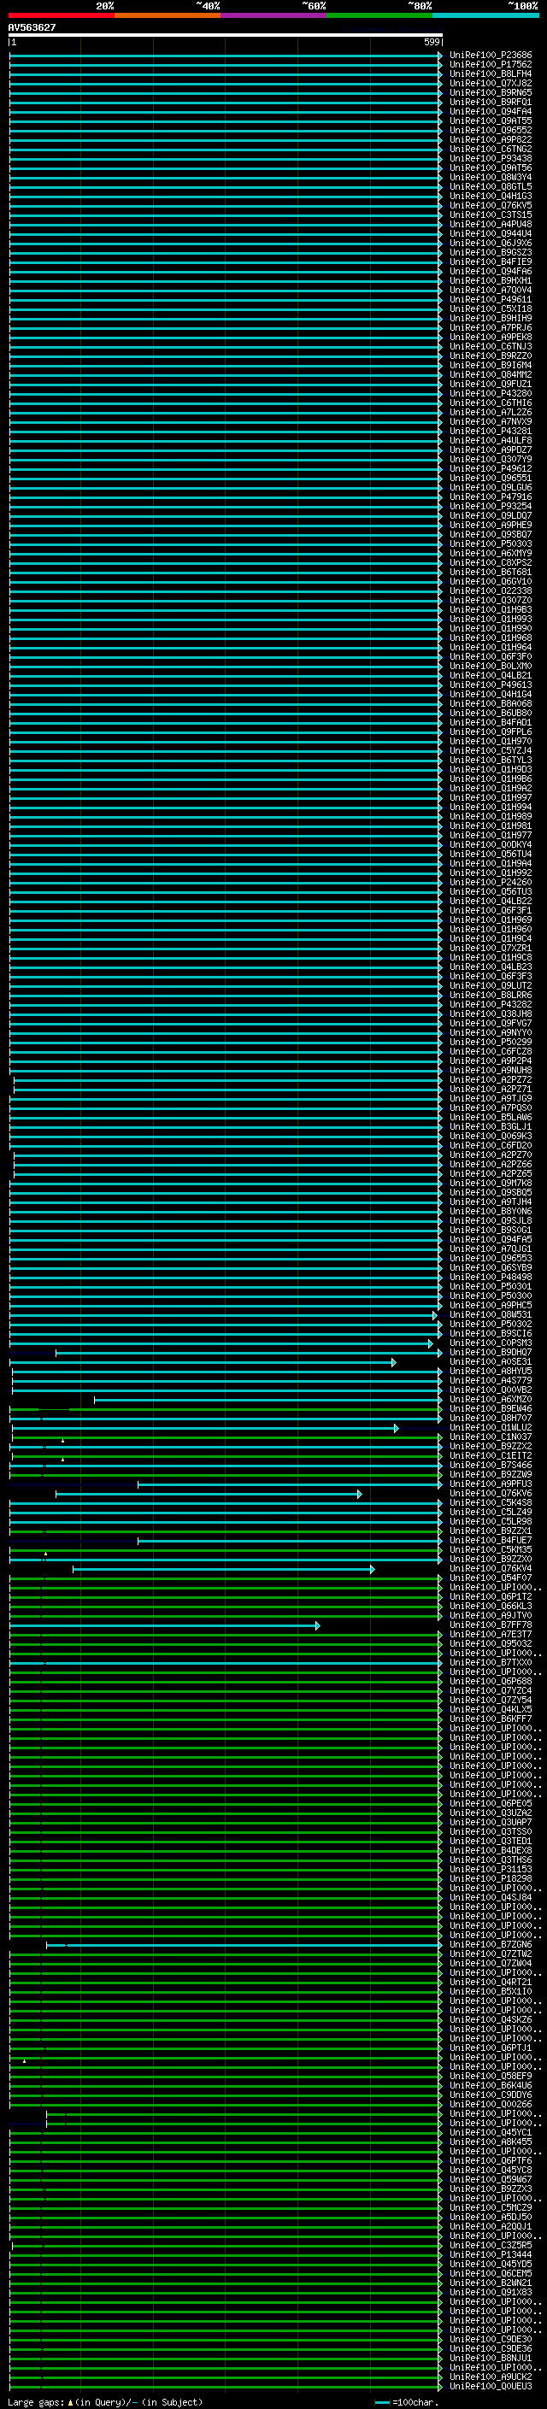Select hit label UniRef100_P43280

pos(490,393)
